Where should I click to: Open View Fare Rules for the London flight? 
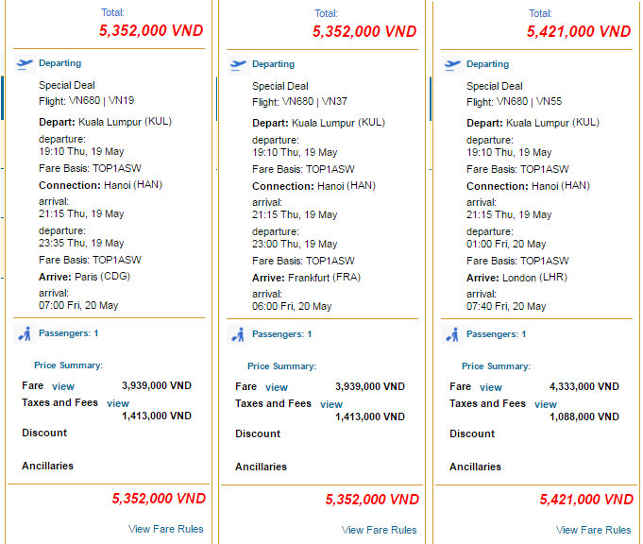tap(593, 530)
